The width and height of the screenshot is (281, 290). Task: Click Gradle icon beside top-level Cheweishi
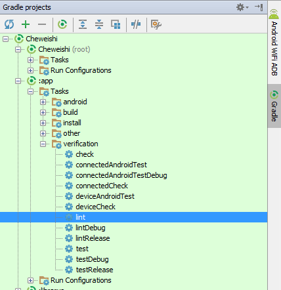click(19, 39)
